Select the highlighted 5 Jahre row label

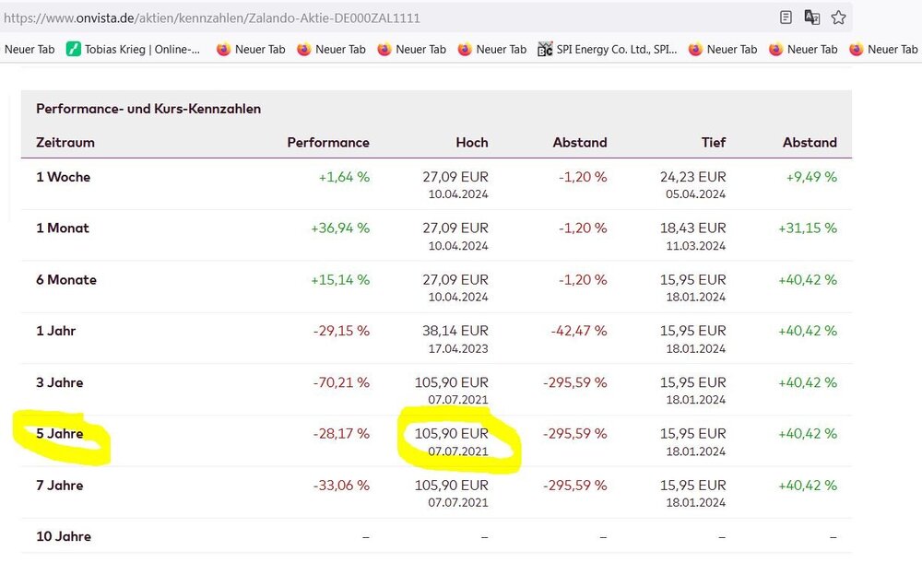click(60, 434)
